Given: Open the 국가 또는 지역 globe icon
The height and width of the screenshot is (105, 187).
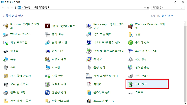Looking at the screenshot, I should [x=89, y=34].
